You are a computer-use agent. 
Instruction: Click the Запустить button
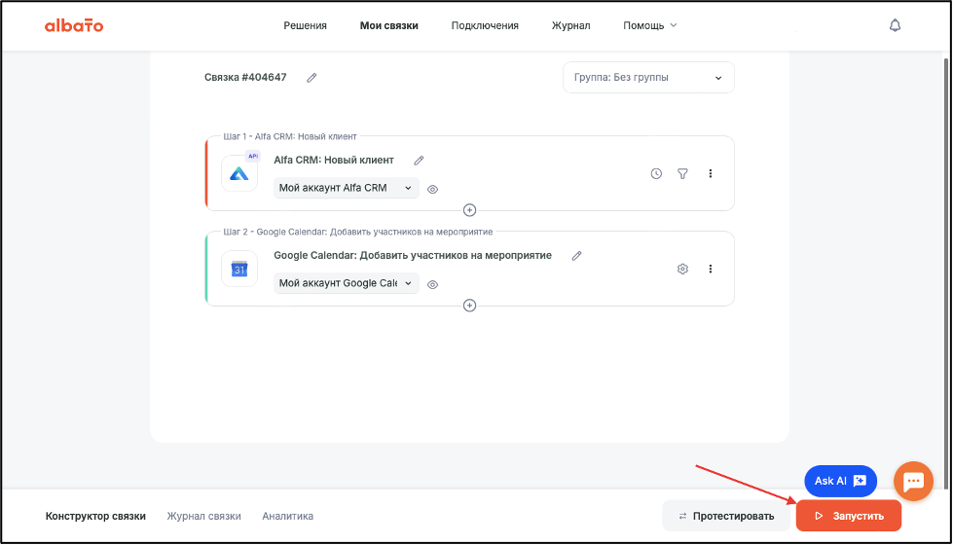click(x=849, y=517)
